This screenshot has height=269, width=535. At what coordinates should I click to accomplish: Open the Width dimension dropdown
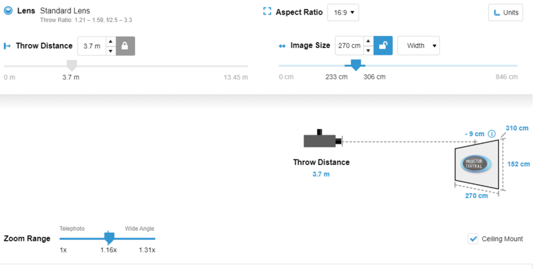pos(419,45)
